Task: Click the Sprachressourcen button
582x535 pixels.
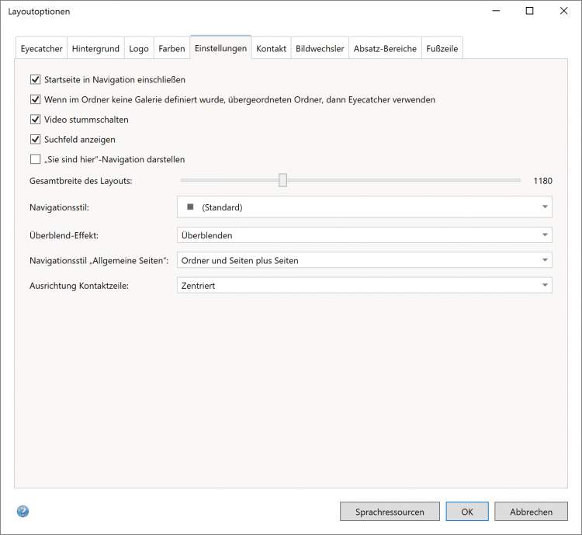Action: coord(390,512)
